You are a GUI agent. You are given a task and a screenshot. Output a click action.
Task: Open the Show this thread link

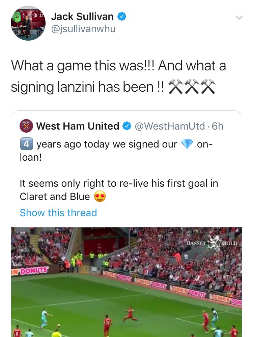(x=58, y=213)
